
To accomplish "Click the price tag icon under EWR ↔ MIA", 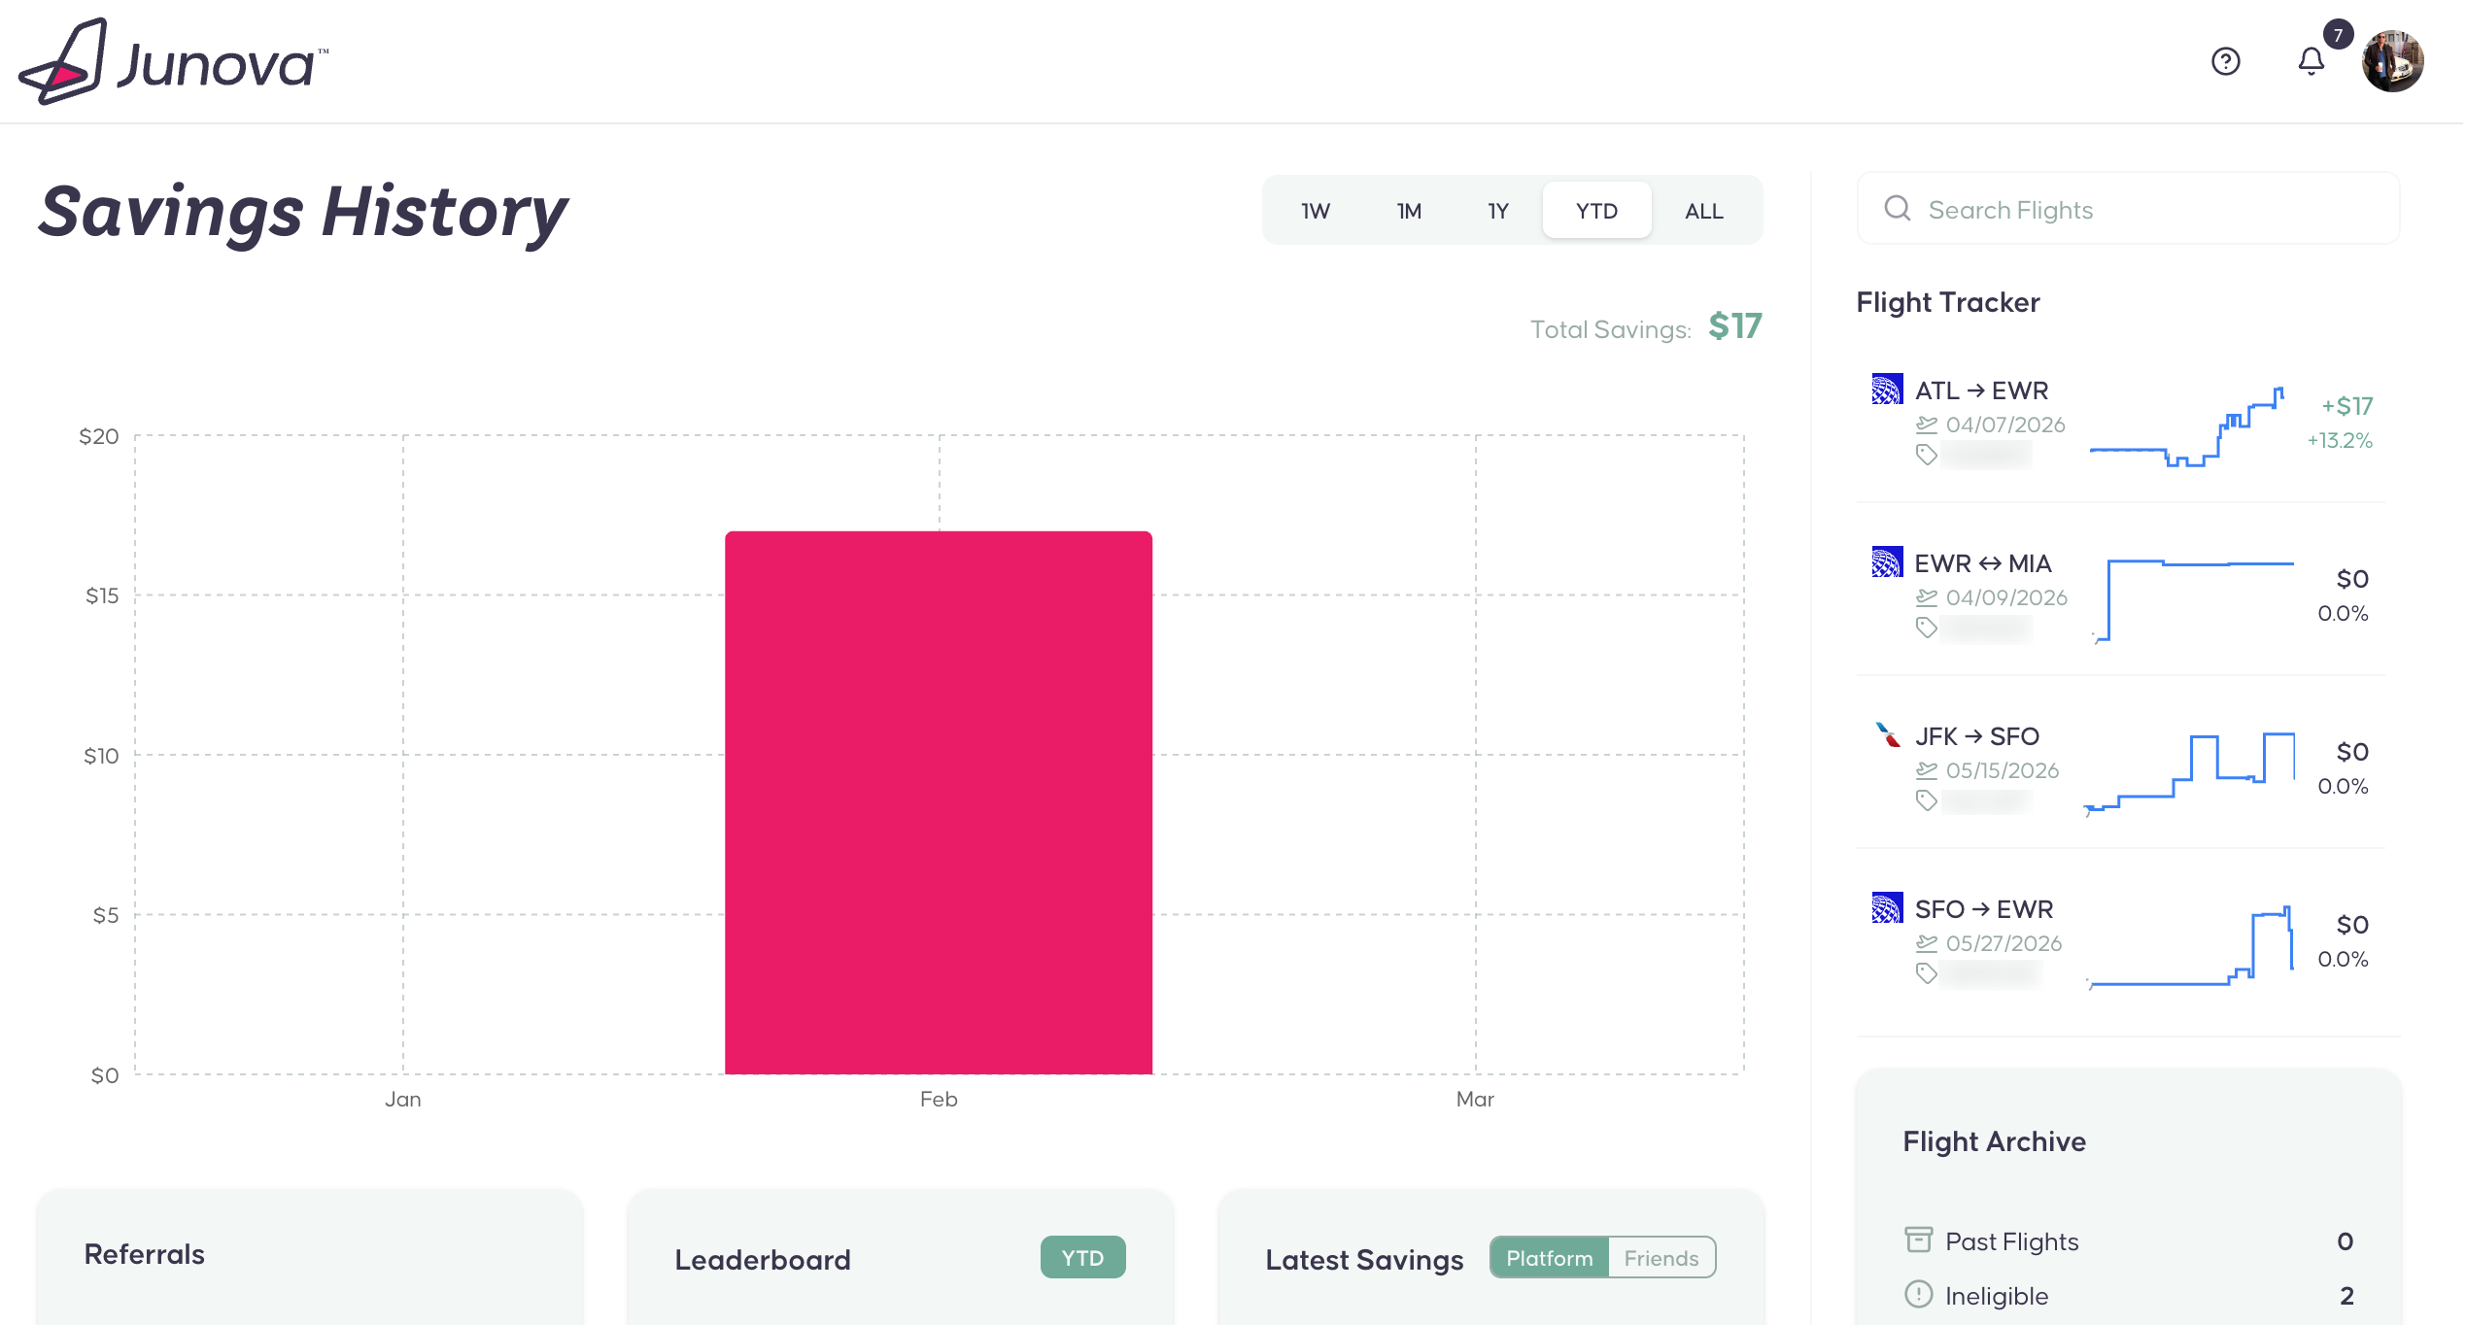I will (x=1926, y=628).
